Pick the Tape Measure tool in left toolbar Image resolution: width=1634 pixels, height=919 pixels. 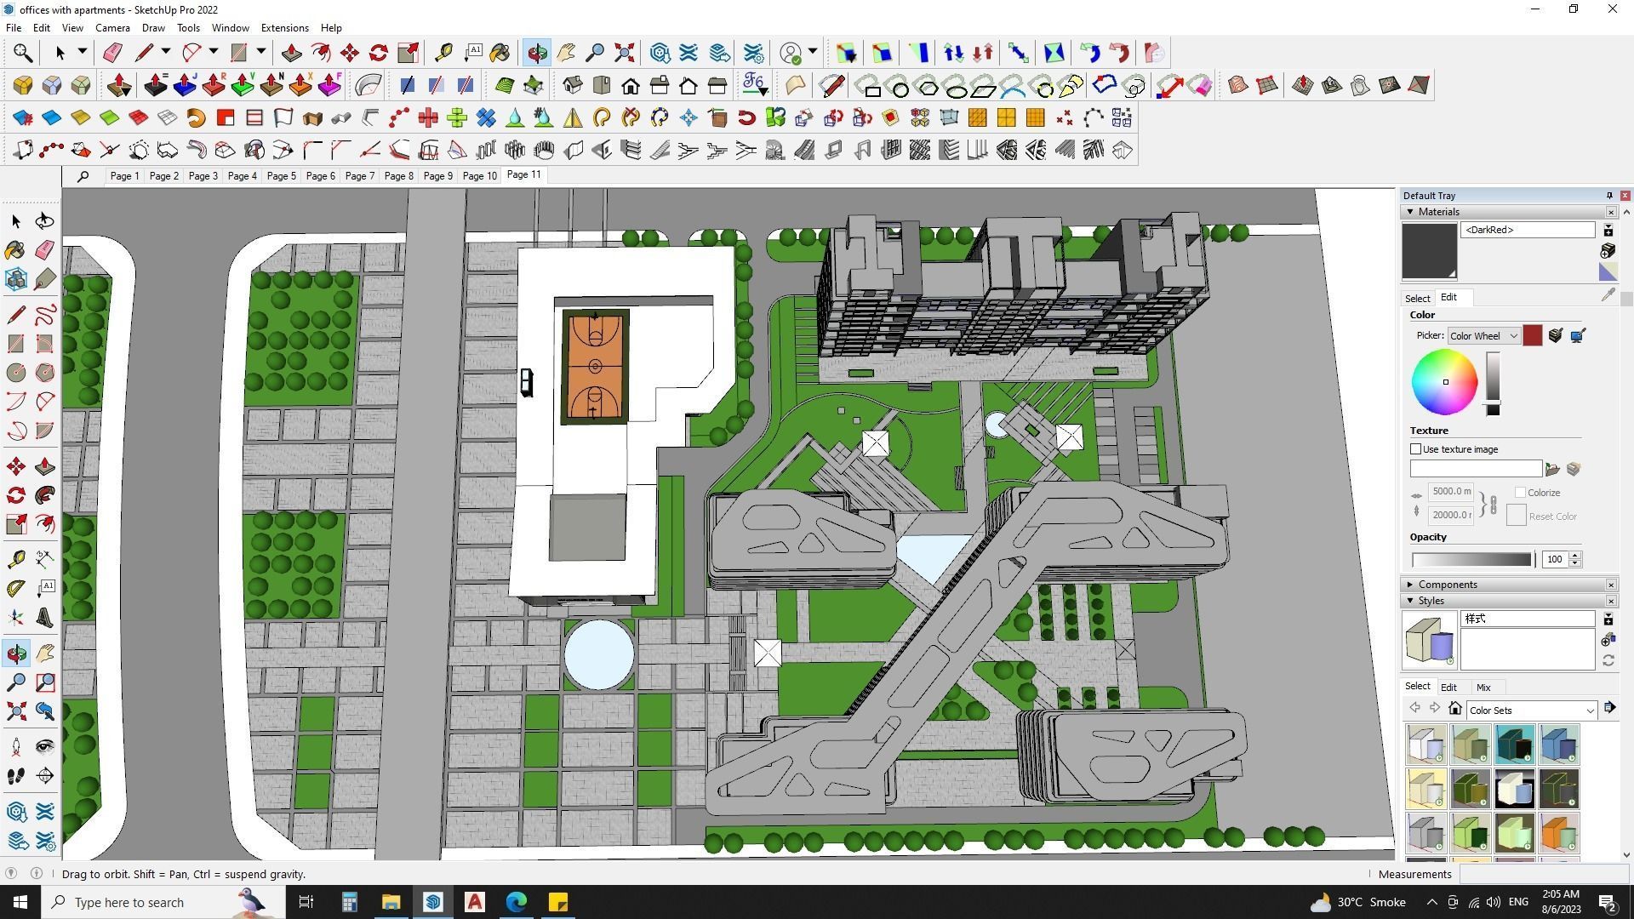pyautogui.click(x=15, y=559)
